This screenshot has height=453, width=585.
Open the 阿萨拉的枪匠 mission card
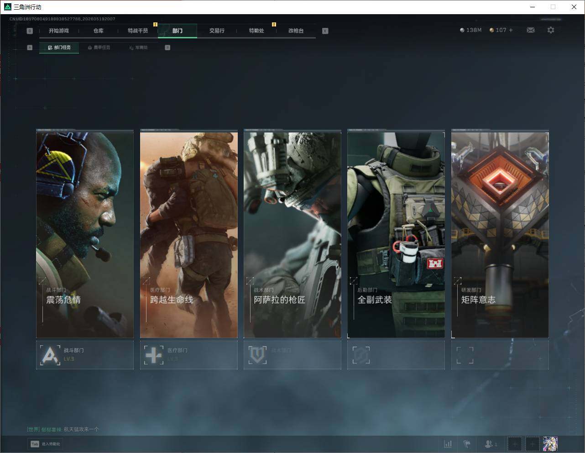[x=292, y=235]
